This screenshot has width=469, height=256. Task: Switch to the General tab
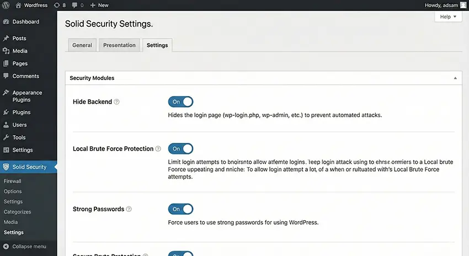(x=82, y=45)
